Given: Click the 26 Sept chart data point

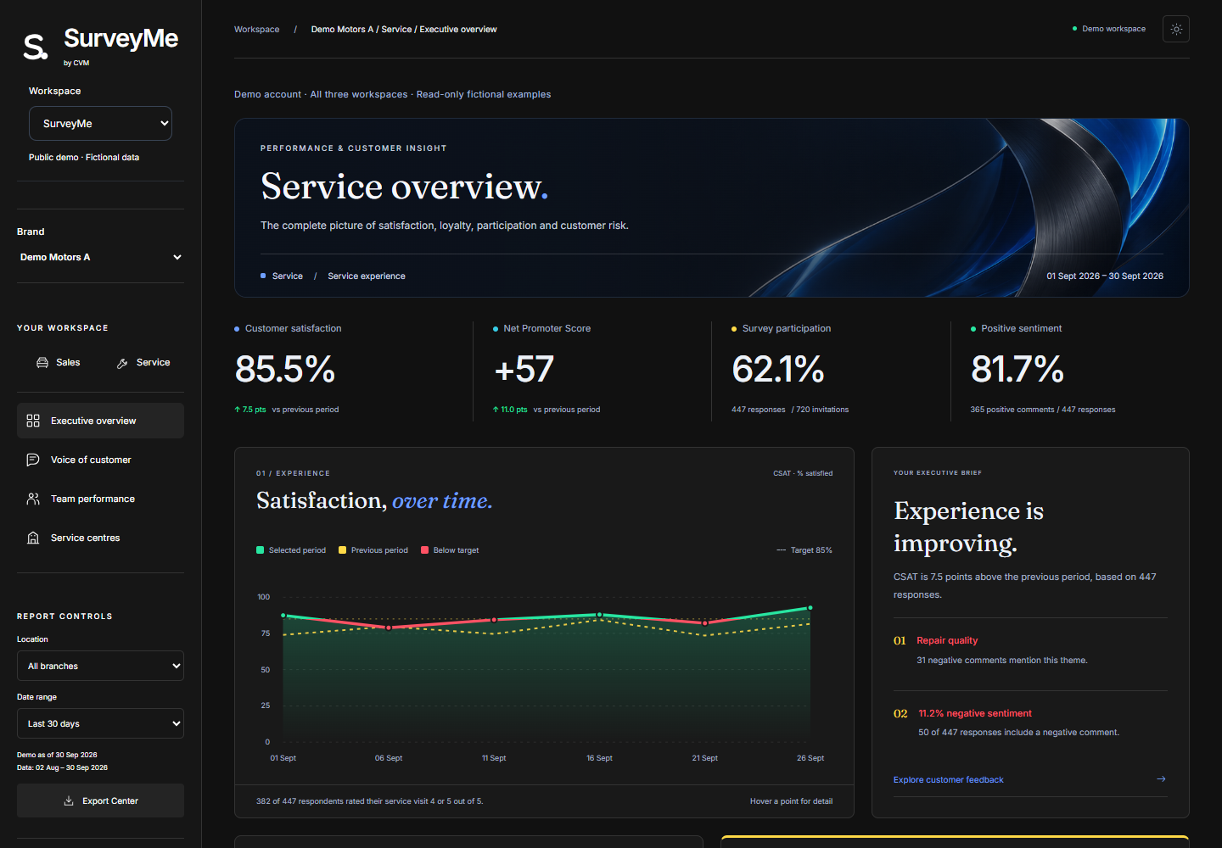Looking at the screenshot, I should (x=810, y=608).
